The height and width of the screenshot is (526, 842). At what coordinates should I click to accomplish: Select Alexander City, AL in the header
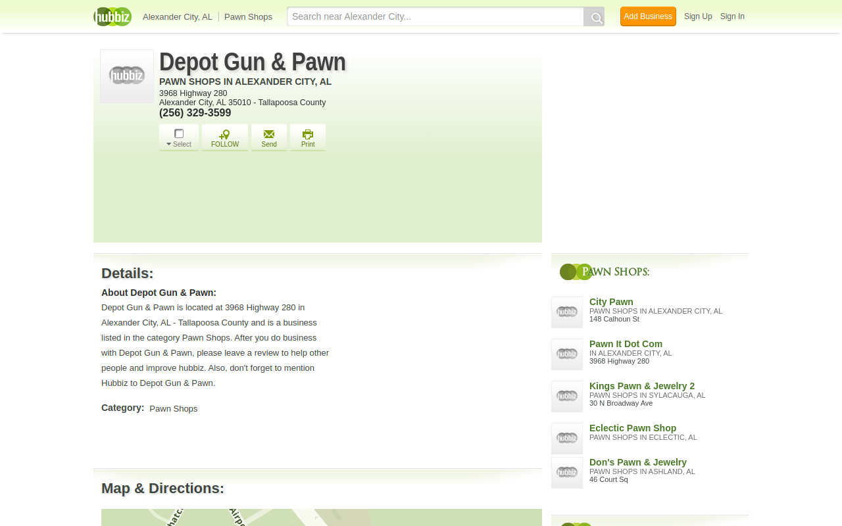[178, 16]
